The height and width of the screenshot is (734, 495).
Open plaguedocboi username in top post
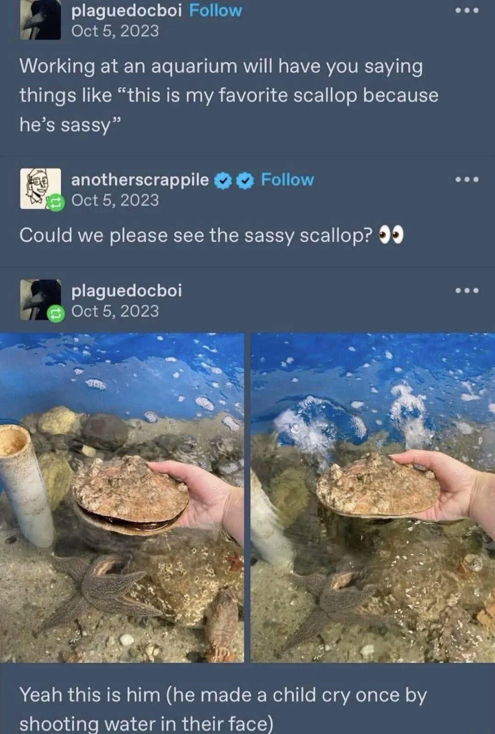pyautogui.click(x=126, y=10)
